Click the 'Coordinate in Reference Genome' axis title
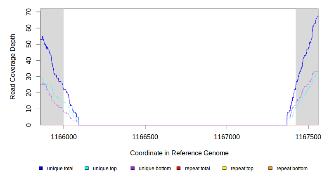The height and width of the screenshot is (178, 327). (179, 153)
